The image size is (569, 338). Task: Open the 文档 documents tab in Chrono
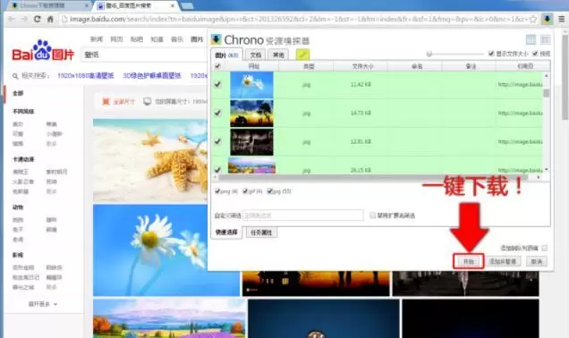(256, 55)
